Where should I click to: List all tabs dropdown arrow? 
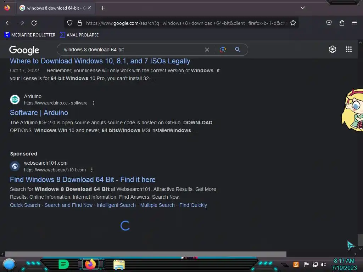pos(303,8)
